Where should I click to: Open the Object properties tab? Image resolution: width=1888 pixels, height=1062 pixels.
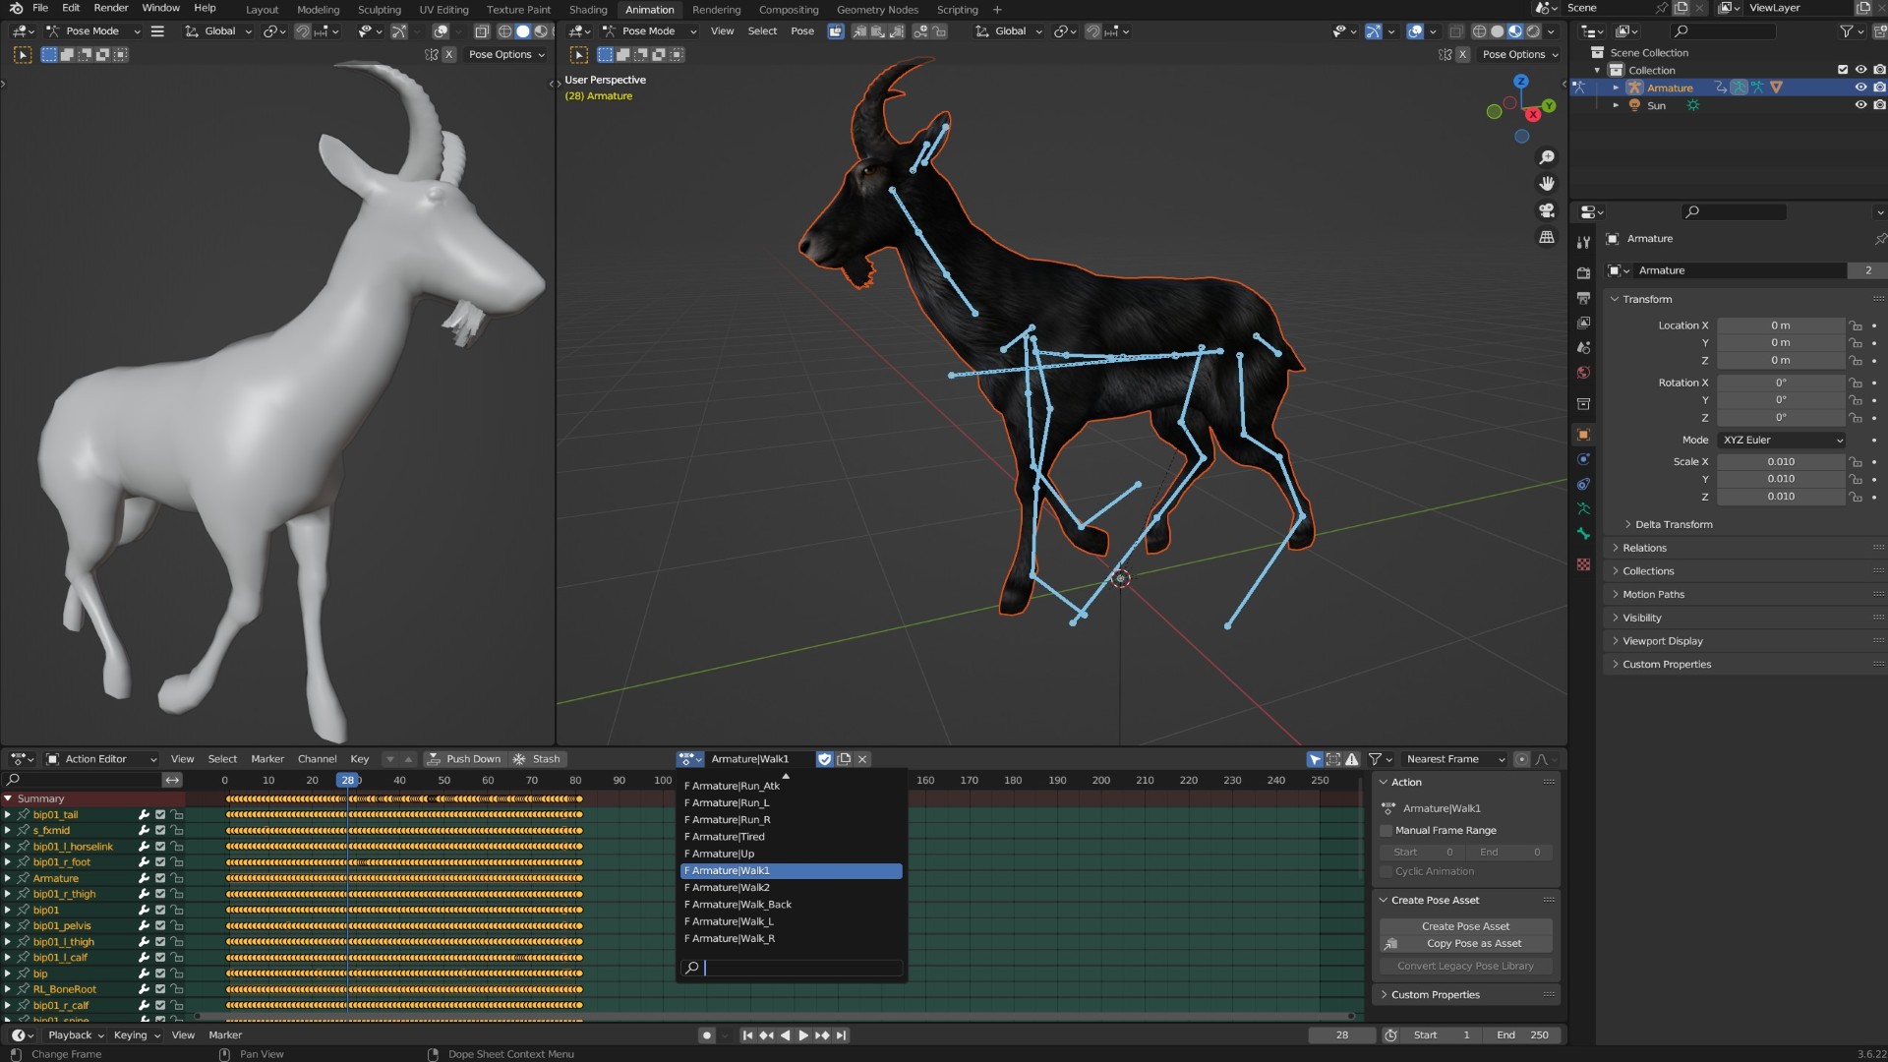coord(1583,435)
